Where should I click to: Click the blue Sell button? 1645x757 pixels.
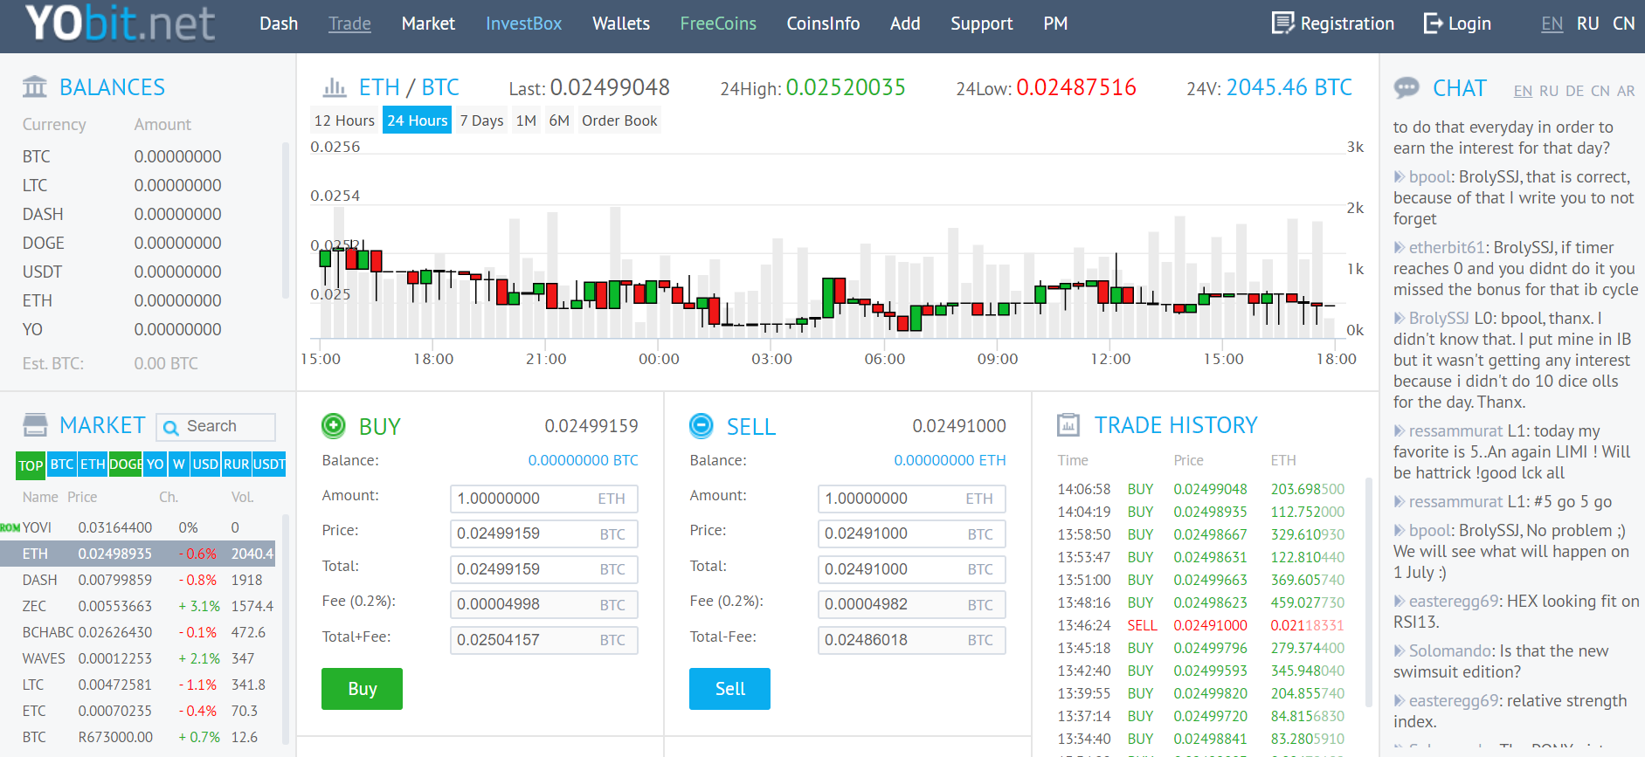pos(729,689)
